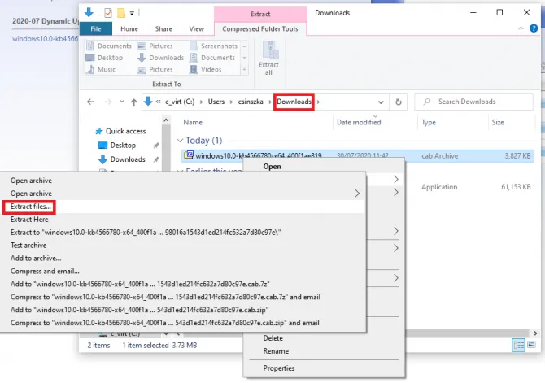Click the Refresh button beside address bar
Viewport: 545px width, 383px height.
(x=398, y=102)
